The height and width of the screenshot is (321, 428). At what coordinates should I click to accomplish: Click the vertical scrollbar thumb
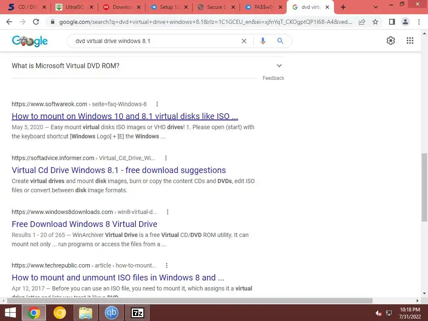click(424, 188)
